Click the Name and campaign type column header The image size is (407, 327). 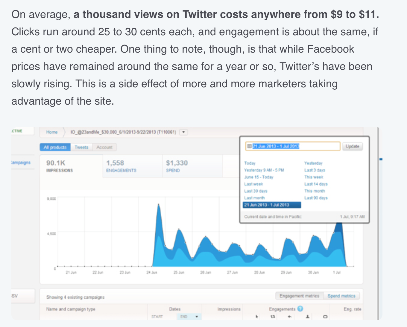pyautogui.click(x=71, y=309)
